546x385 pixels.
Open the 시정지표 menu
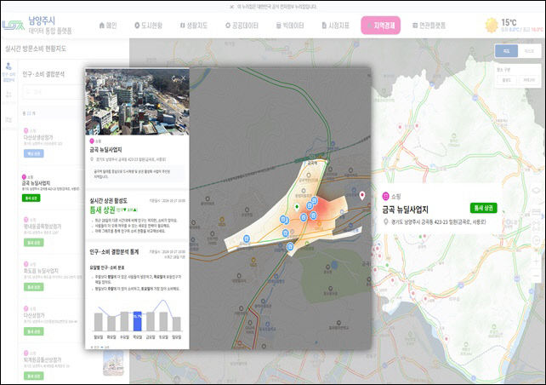pyautogui.click(x=335, y=26)
